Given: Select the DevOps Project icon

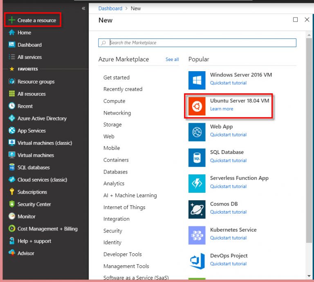Looking at the screenshot, I should point(197,261).
